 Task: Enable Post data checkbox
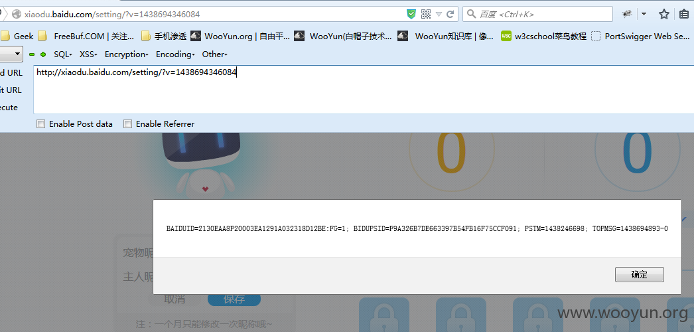pyautogui.click(x=40, y=124)
